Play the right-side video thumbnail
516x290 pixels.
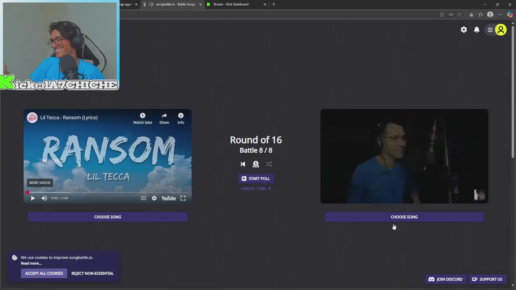pyautogui.click(x=404, y=156)
